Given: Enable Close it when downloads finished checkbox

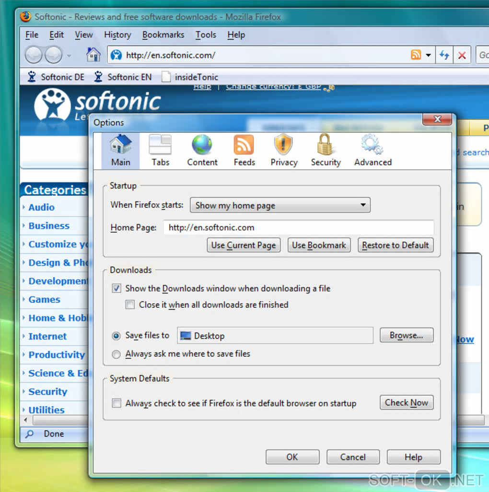Looking at the screenshot, I should pyautogui.click(x=130, y=305).
